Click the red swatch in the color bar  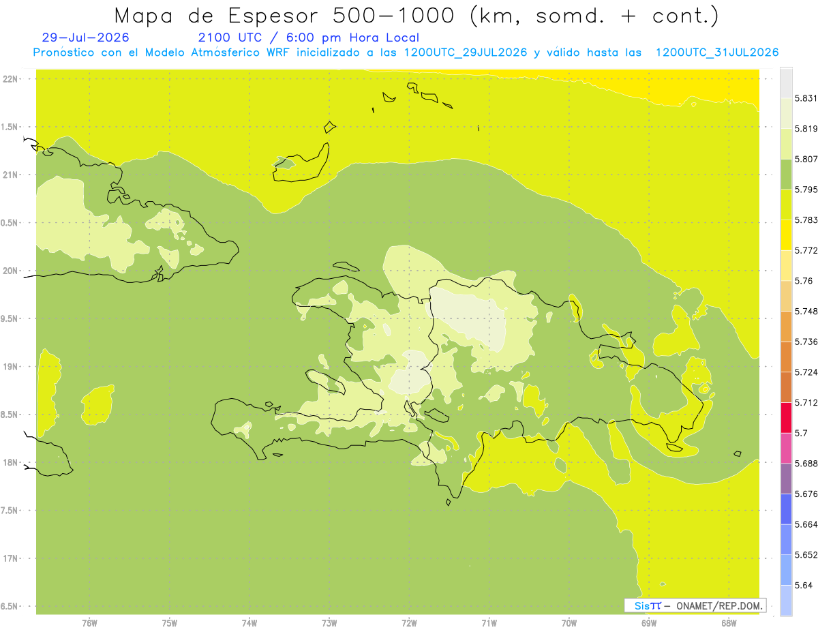click(786, 418)
